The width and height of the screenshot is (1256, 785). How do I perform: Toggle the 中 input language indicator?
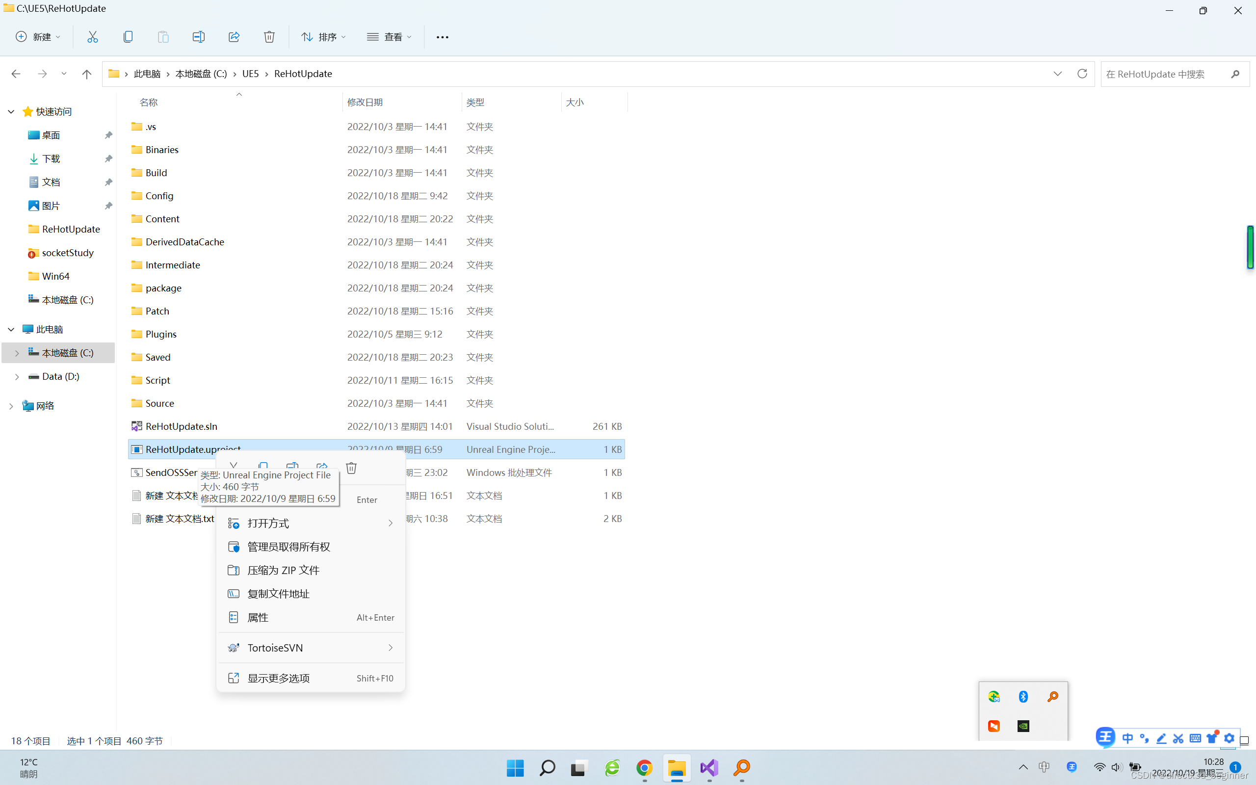(1044, 767)
